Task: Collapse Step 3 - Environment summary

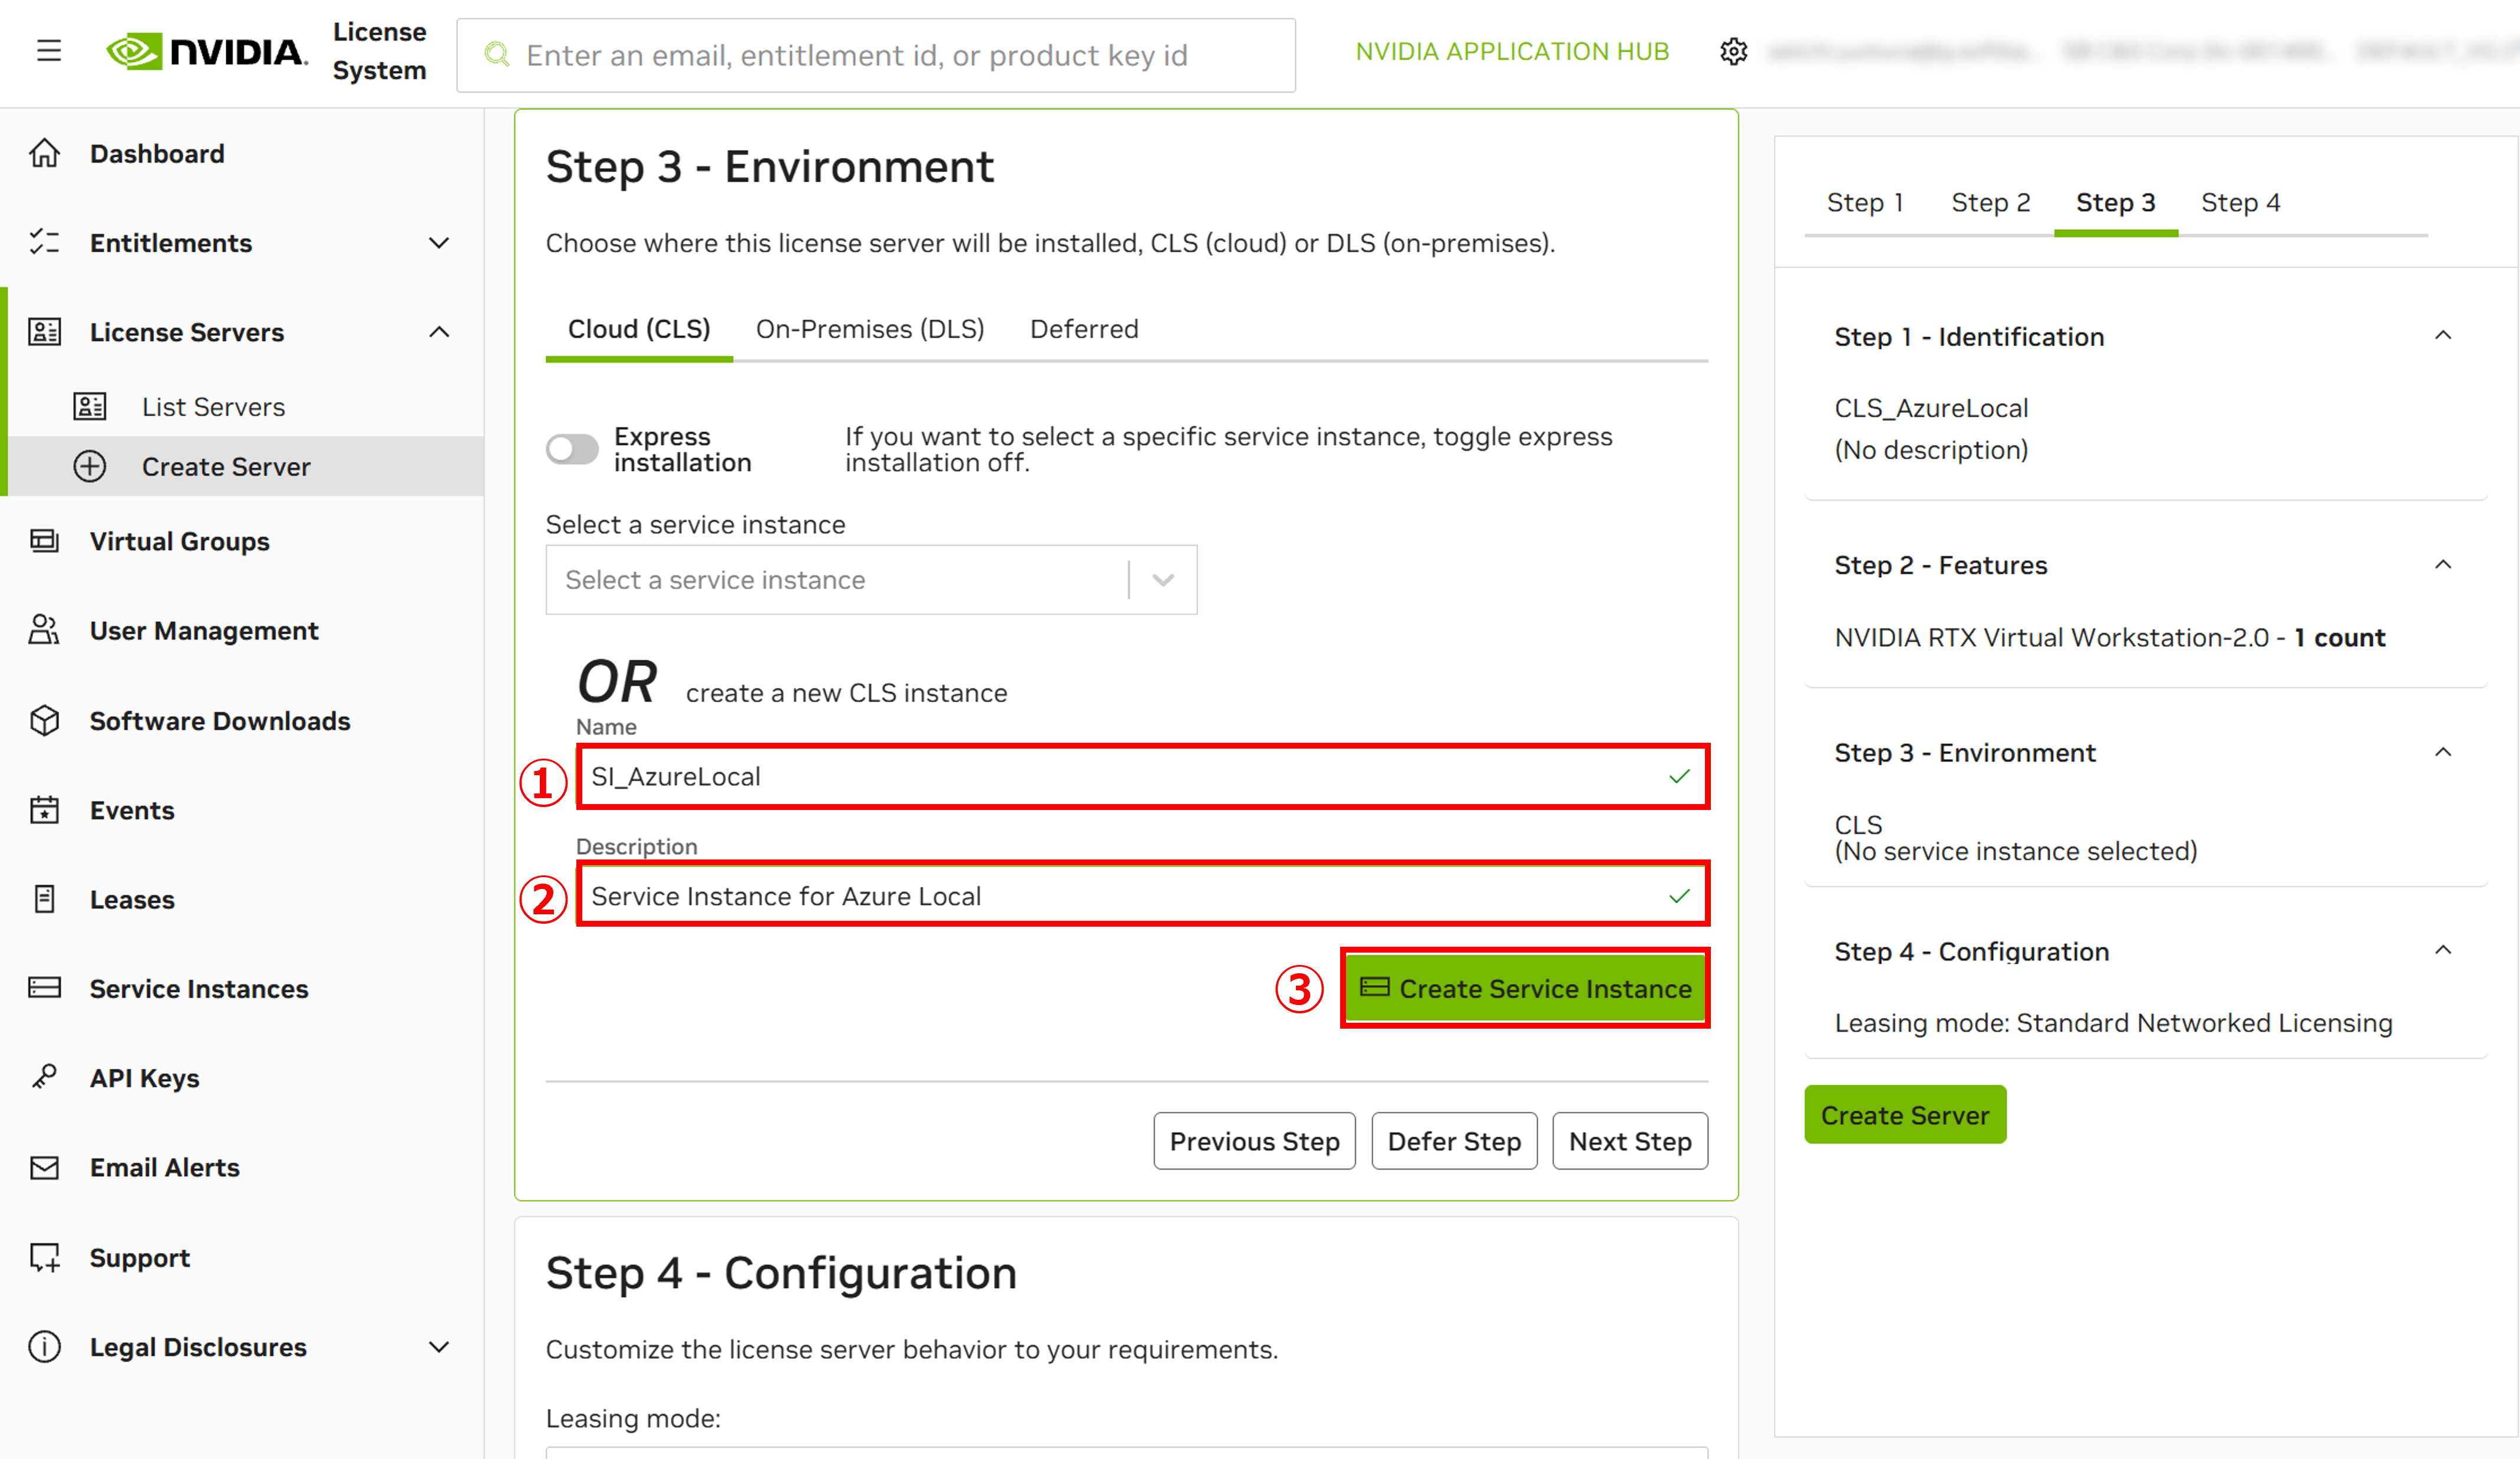Action: point(2443,752)
